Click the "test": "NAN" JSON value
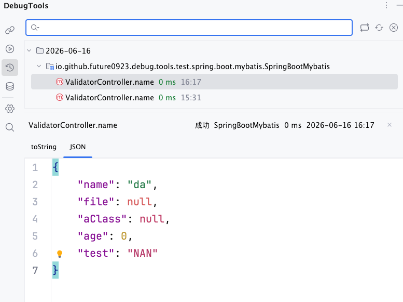Viewport: 403px width, 302px height. point(143,253)
